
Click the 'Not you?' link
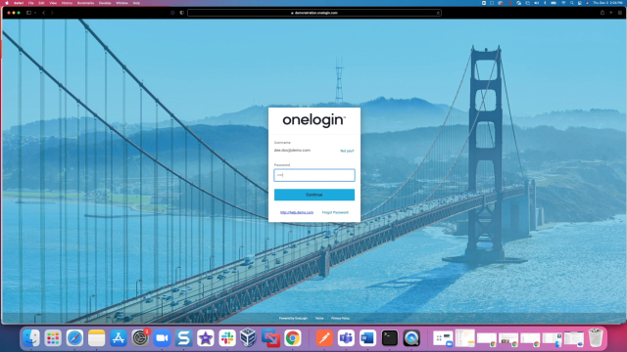[347, 151]
